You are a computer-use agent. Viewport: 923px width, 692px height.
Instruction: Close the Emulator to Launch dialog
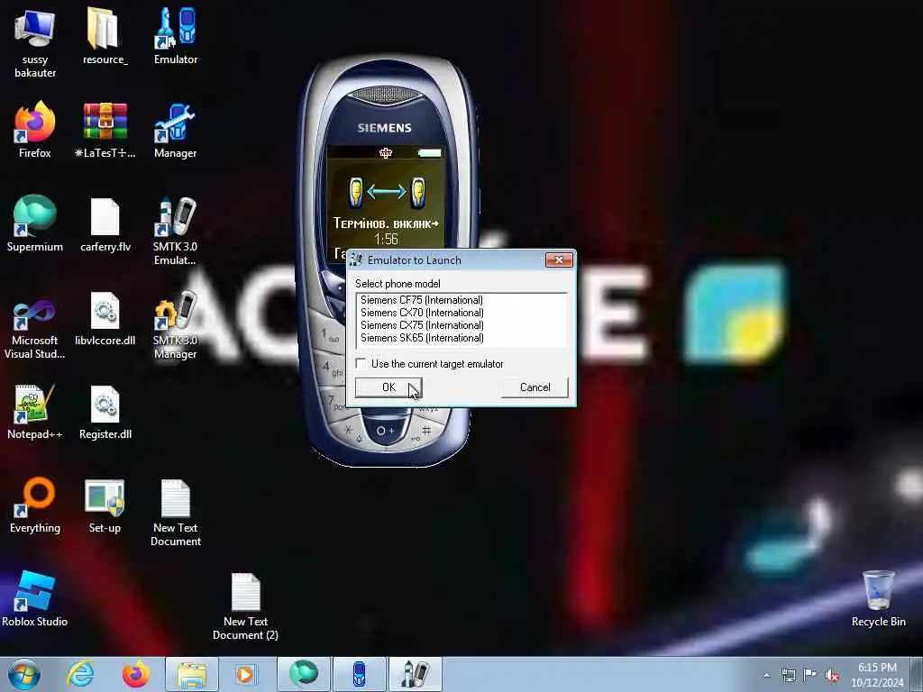coord(559,259)
